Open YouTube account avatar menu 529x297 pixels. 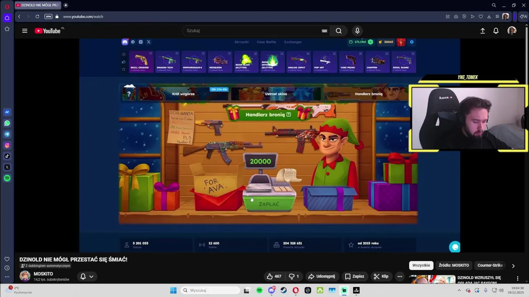(x=512, y=31)
